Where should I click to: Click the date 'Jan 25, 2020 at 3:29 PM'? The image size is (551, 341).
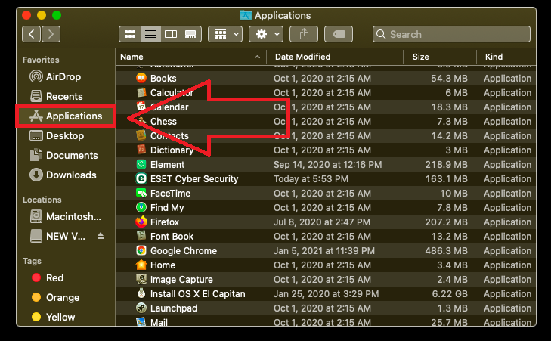click(326, 294)
